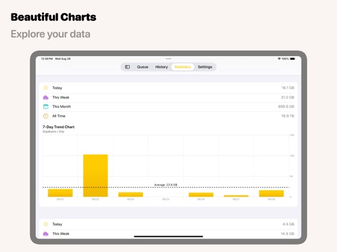Select the Statistics tab
Viewport: 337px width, 252px height.
click(183, 67)
